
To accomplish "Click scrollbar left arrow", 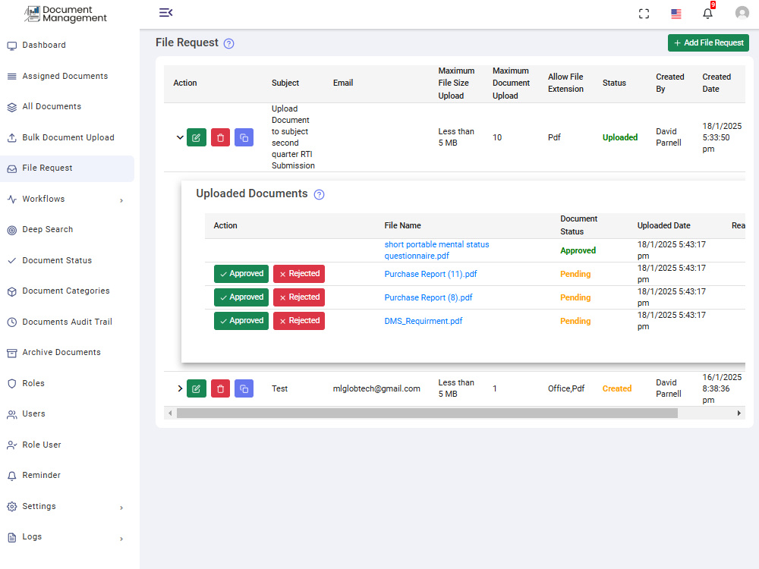I will click(x=170, y=413).
